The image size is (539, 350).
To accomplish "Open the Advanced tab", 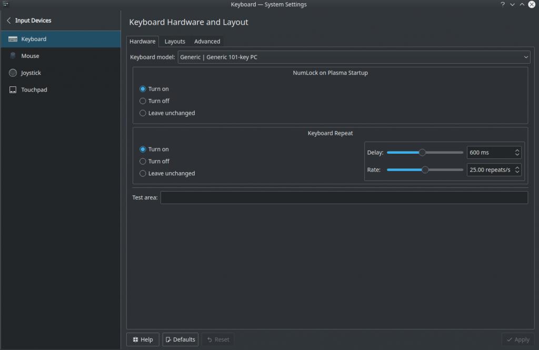I will 207,42.
